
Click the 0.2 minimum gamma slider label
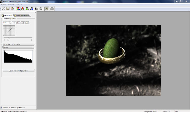[x=4, y=40]
